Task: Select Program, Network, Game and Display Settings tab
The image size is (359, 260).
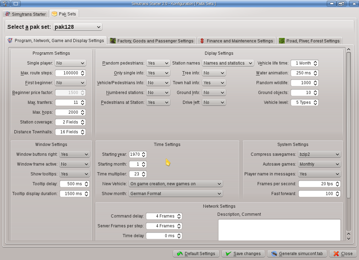Action: pyautogui.click(x=56, y=41)
